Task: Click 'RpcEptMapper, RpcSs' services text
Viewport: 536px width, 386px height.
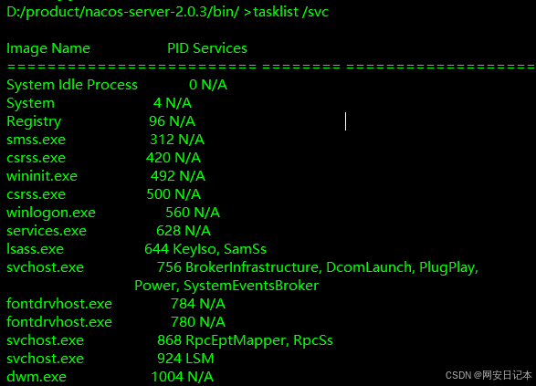Action: (x=259, y=340)
